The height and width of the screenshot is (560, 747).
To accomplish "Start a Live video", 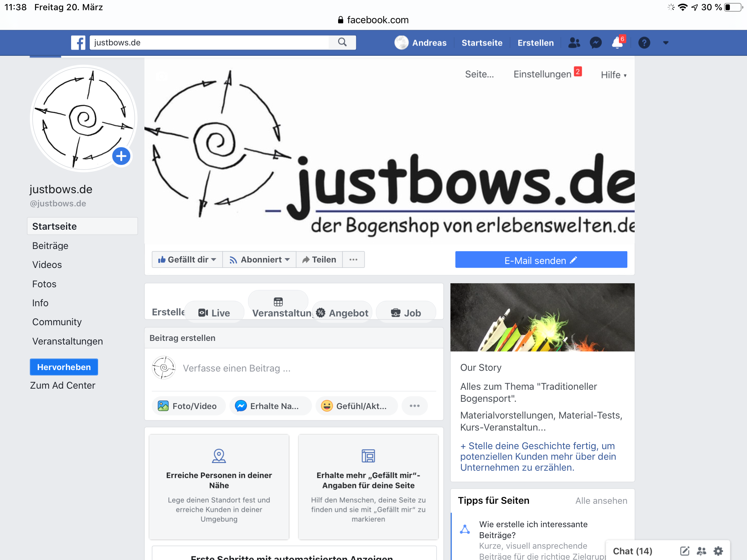I will (x=214, y=313).
